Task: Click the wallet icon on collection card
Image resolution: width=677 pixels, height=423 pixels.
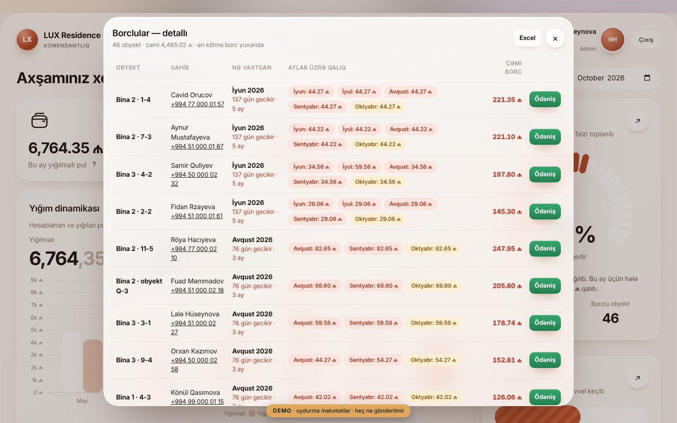Action: (x=39, y=120)
